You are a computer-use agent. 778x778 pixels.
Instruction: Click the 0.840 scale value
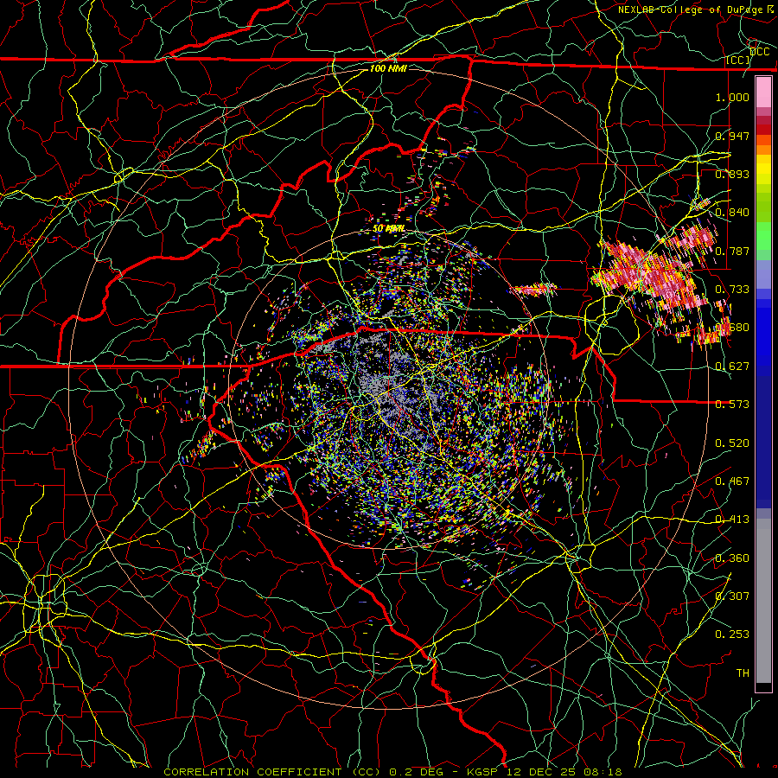click(732, 212)
